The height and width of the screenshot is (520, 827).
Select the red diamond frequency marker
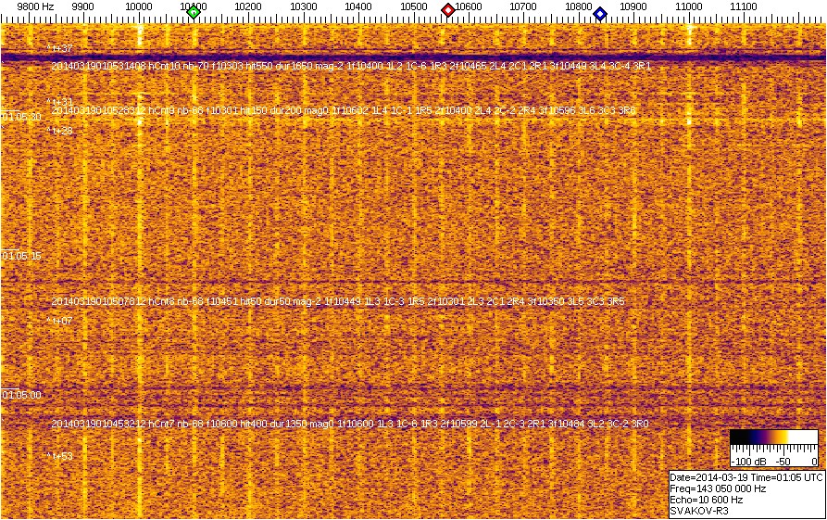448,10
